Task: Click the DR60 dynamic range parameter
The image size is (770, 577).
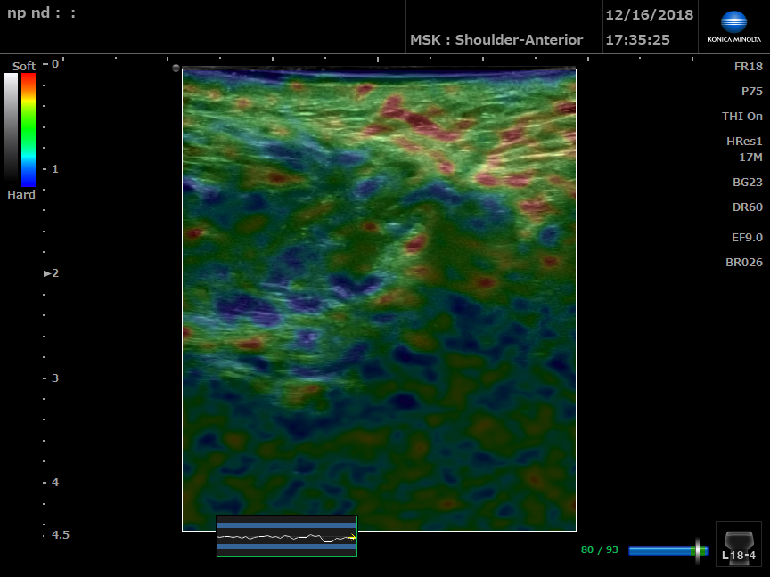Action: 747,207
